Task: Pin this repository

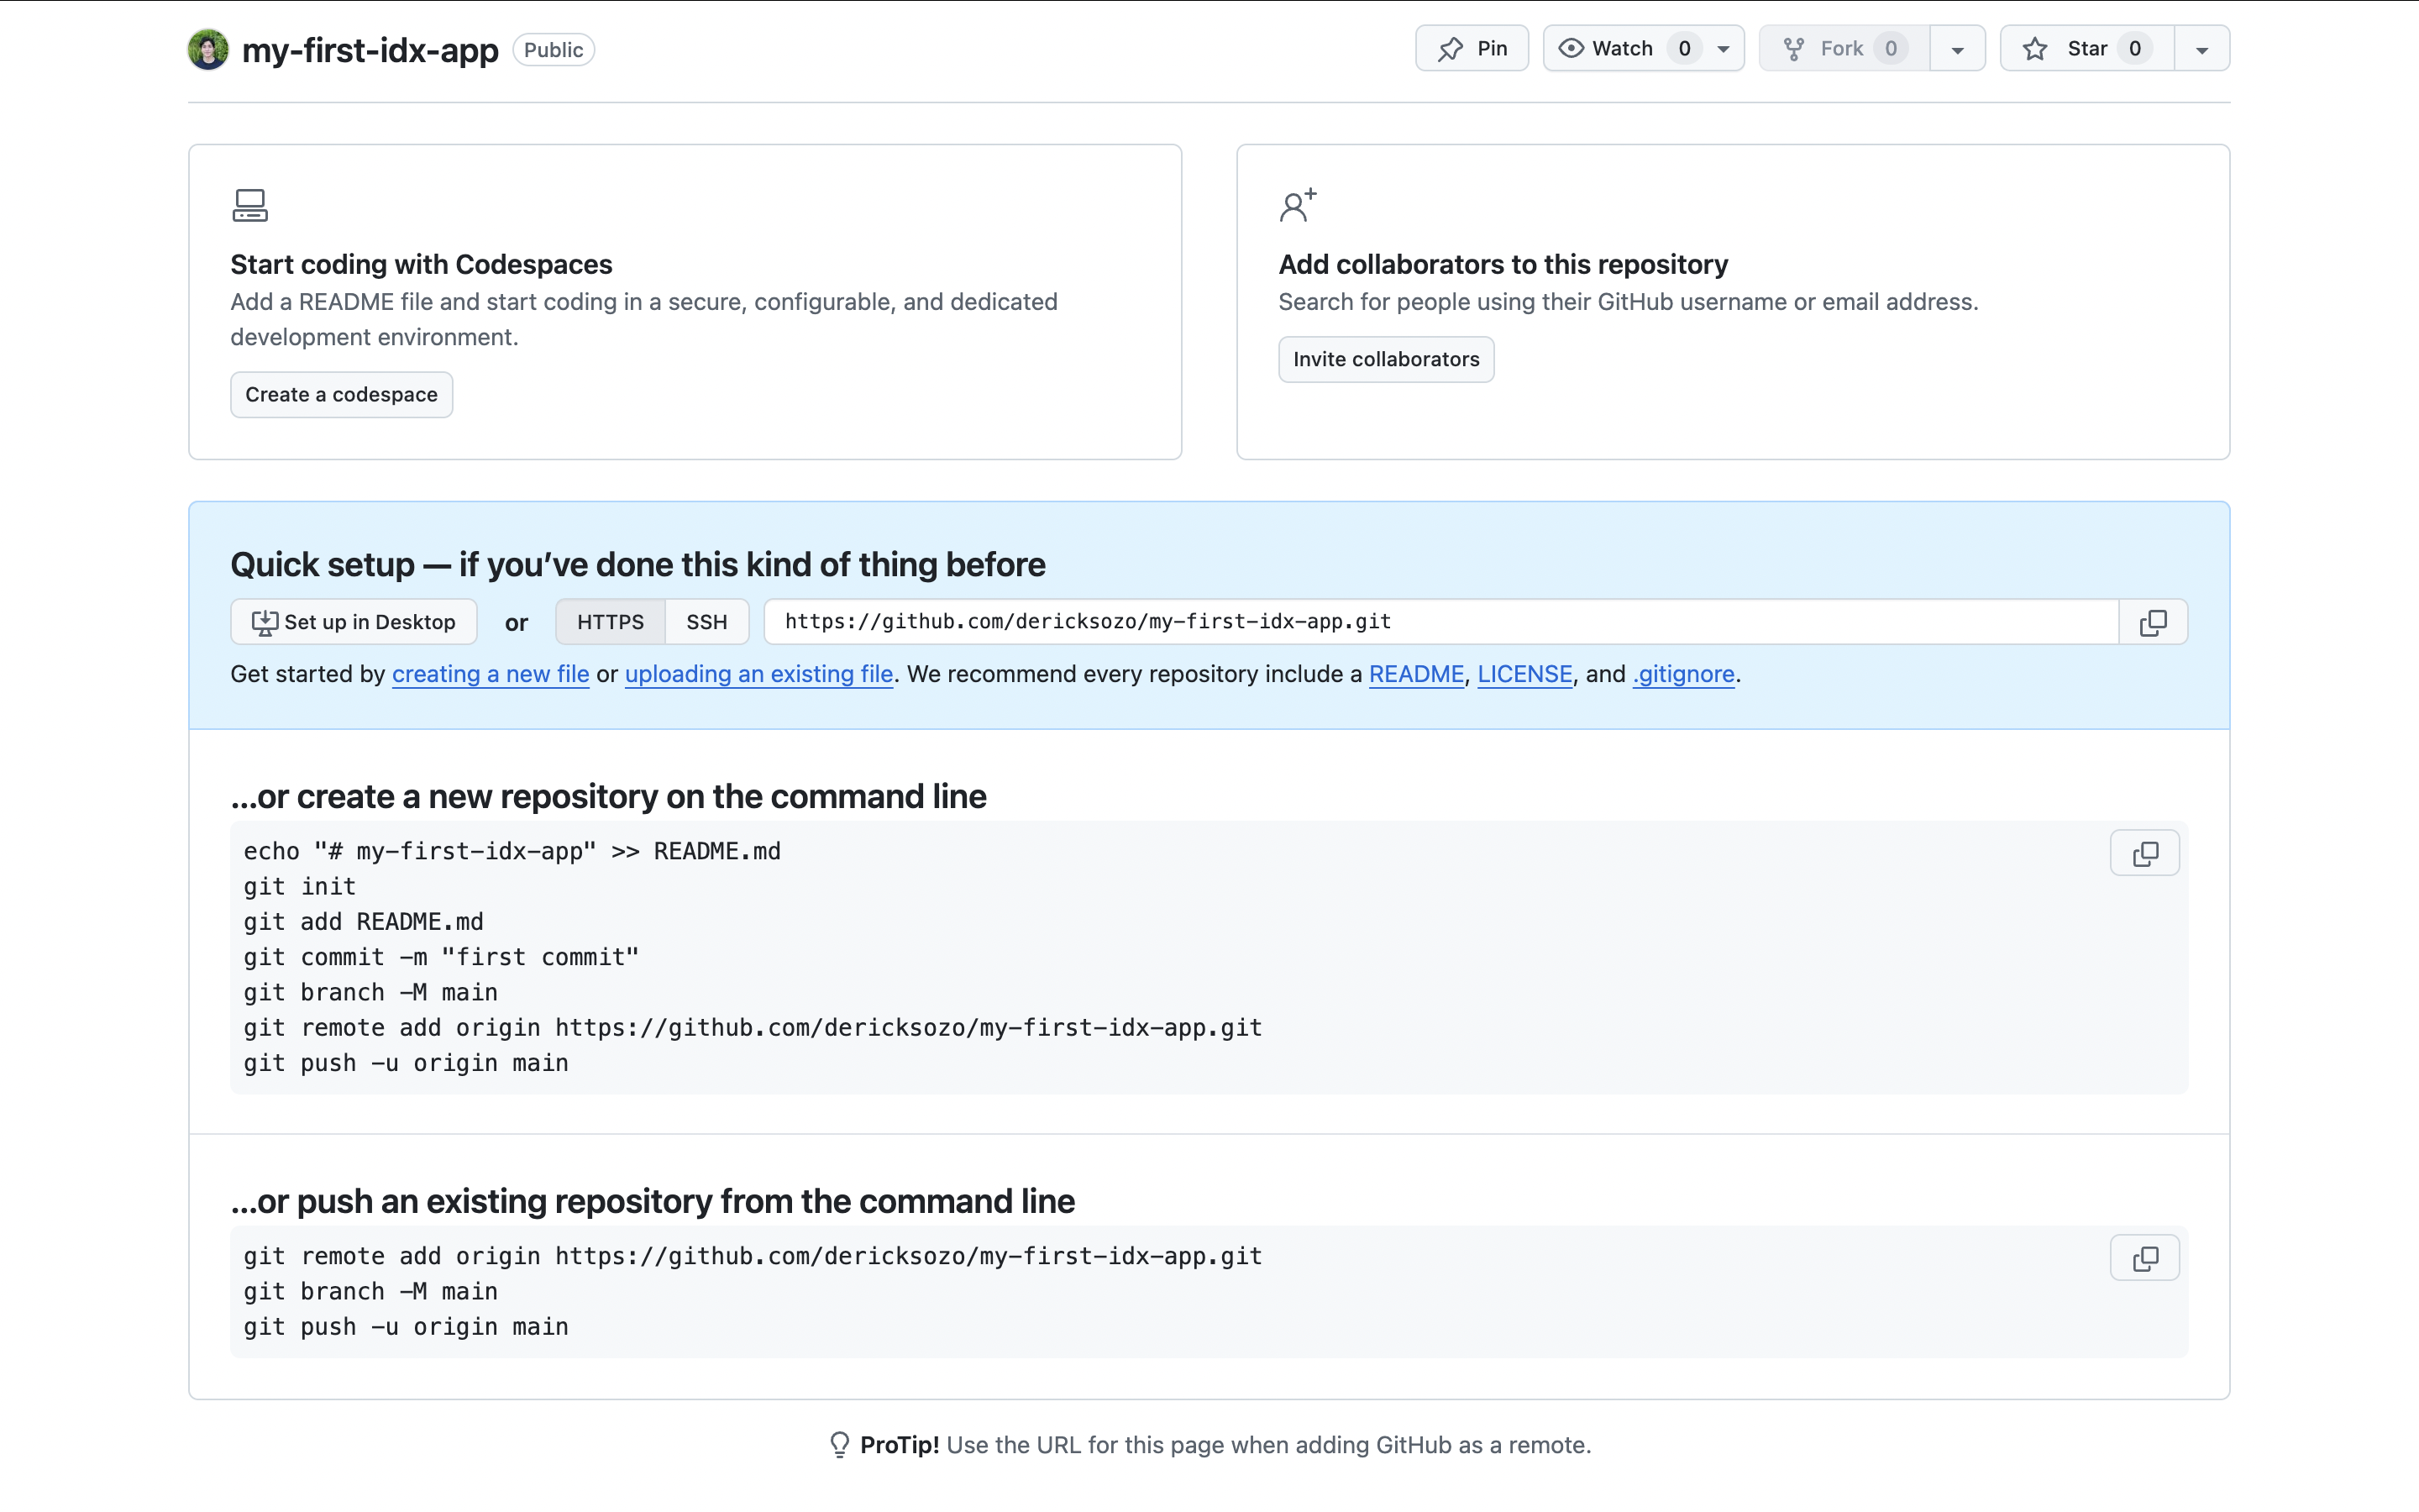Action: coord(1472,48)
